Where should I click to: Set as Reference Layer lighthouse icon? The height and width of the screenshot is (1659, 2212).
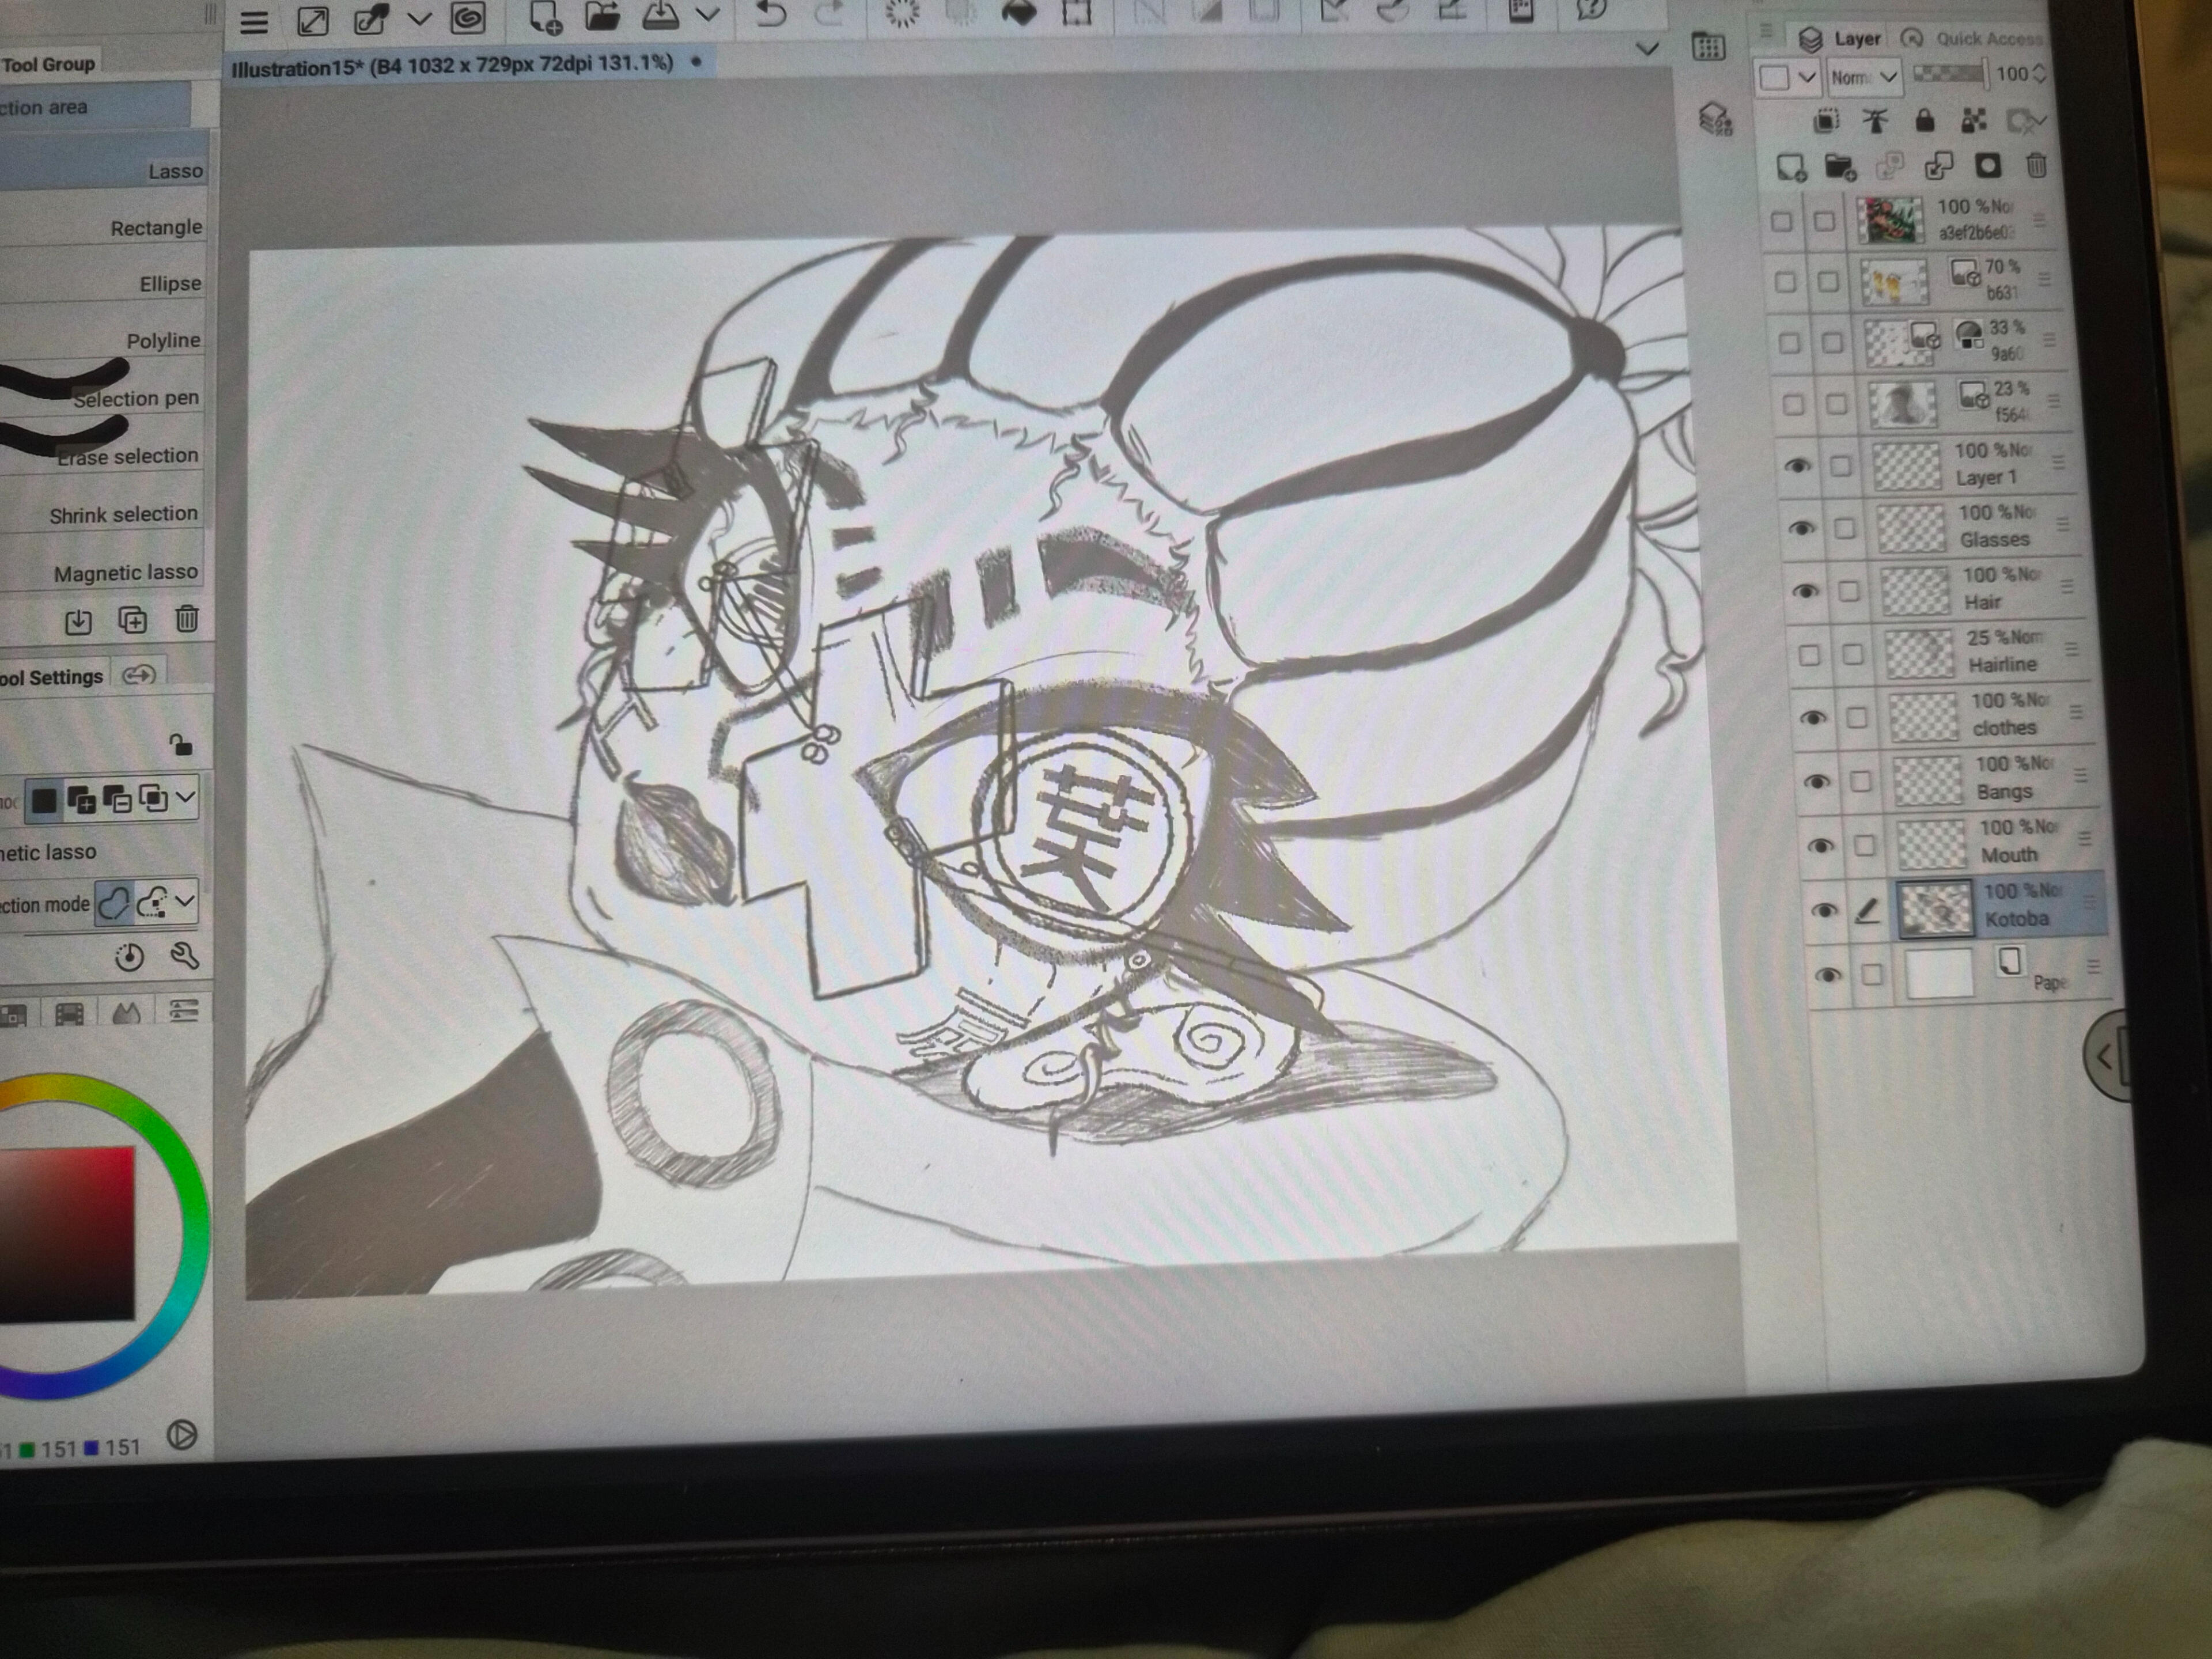pyautogui.click(x=1875, y=122)
